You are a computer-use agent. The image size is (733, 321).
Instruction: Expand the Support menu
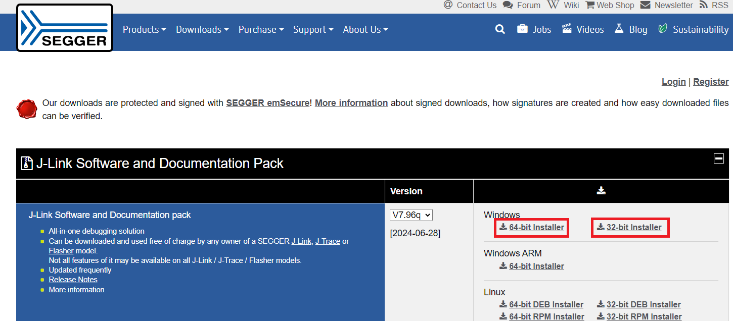tap(313, 29)
